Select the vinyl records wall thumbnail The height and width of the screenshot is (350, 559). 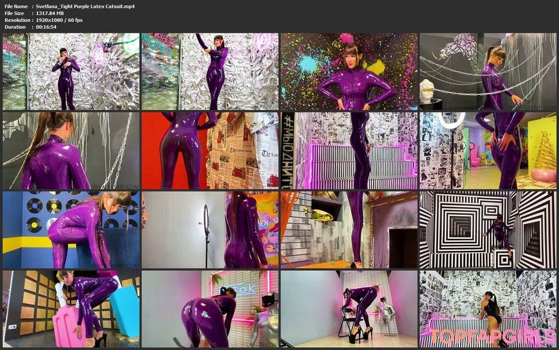click(71, 230)
